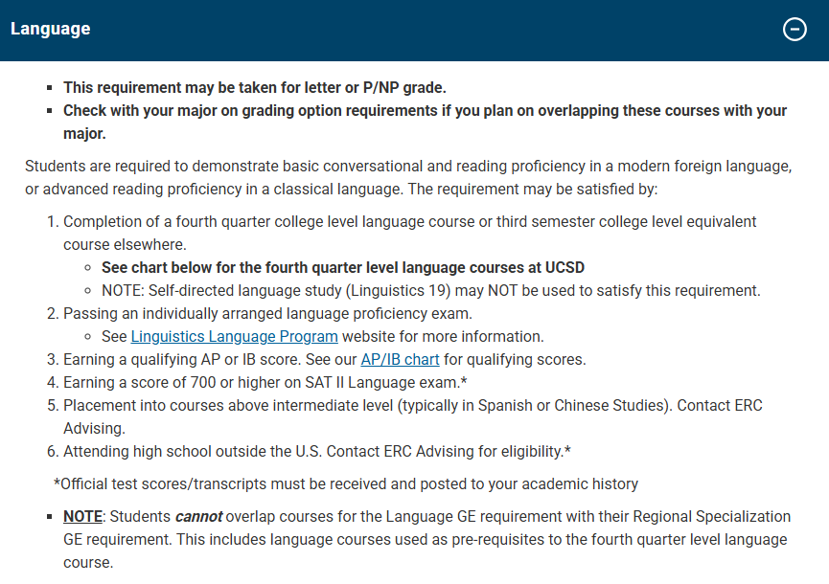Click the SAT II Language exam item
This screenshot has height=584, width=829.
(265, 382)
